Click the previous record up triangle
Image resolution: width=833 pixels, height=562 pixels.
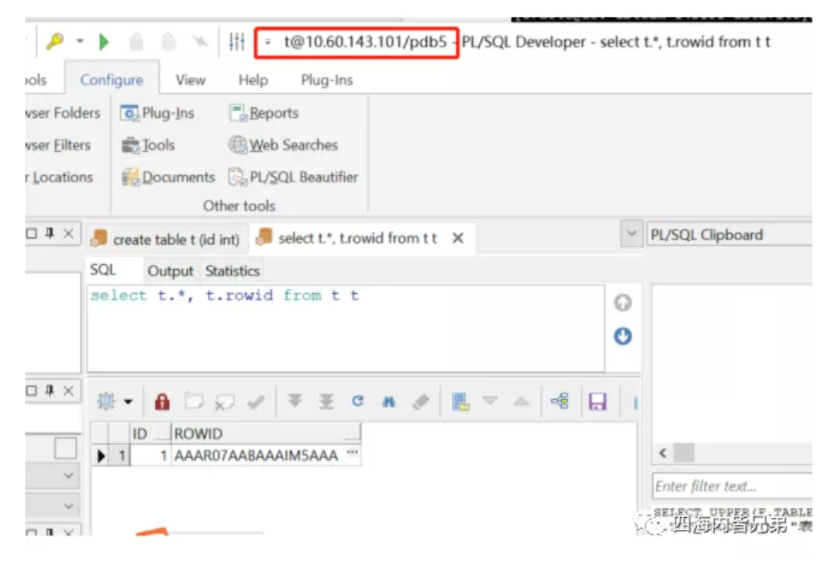(522, 401)
